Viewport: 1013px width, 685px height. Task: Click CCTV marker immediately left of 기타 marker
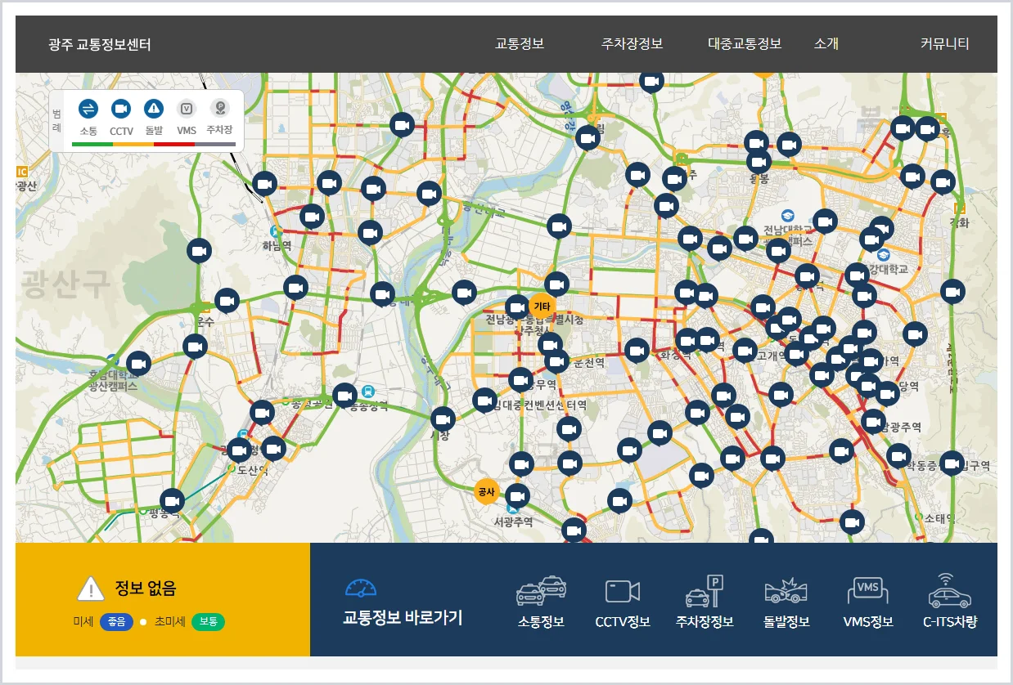point(517,307)
